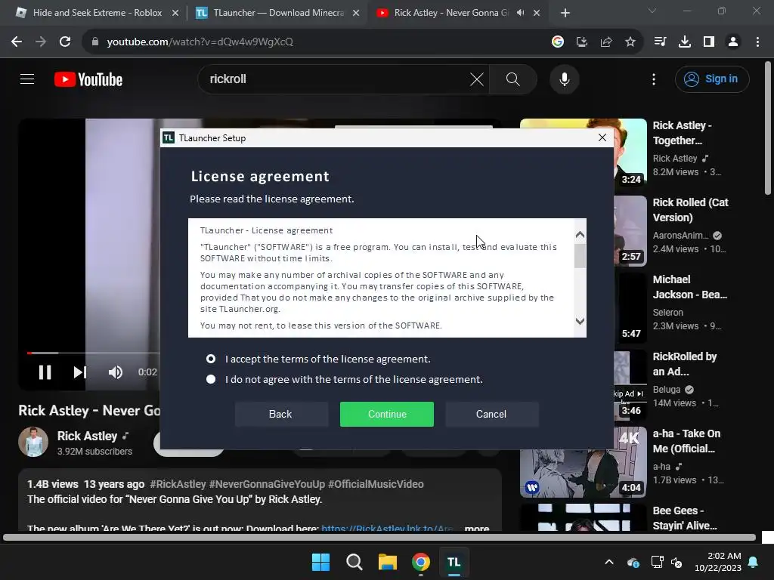The width and height of the screenshot is (774, 580).
Task: Click the Chrome taskbar icon
Action: point(420,562)
